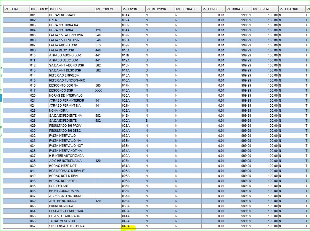Screen dimensions: 310x231
Task: Select H E INTER AUTORIZADA cell
Action: 72,156
